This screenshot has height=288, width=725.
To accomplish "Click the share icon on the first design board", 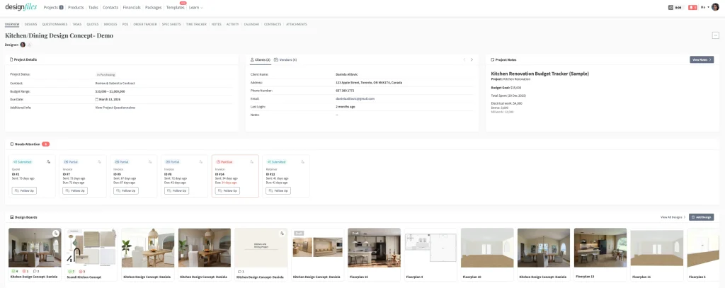I will coord(55,234).
